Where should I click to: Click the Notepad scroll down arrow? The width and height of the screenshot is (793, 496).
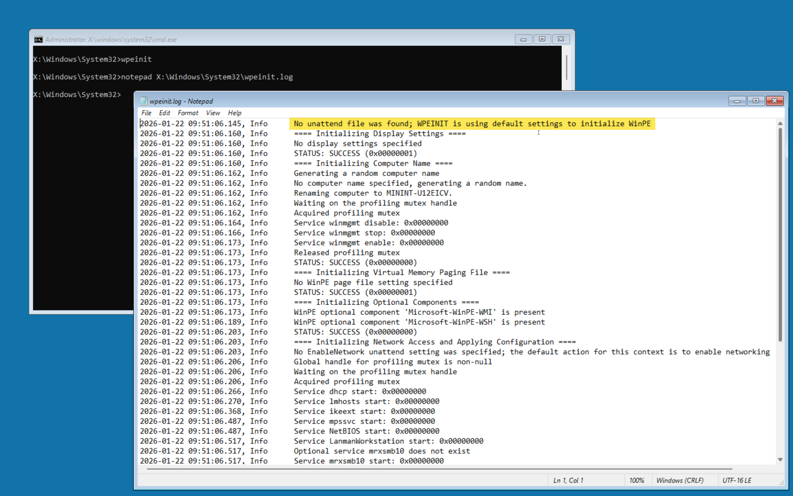pos(780,460)
